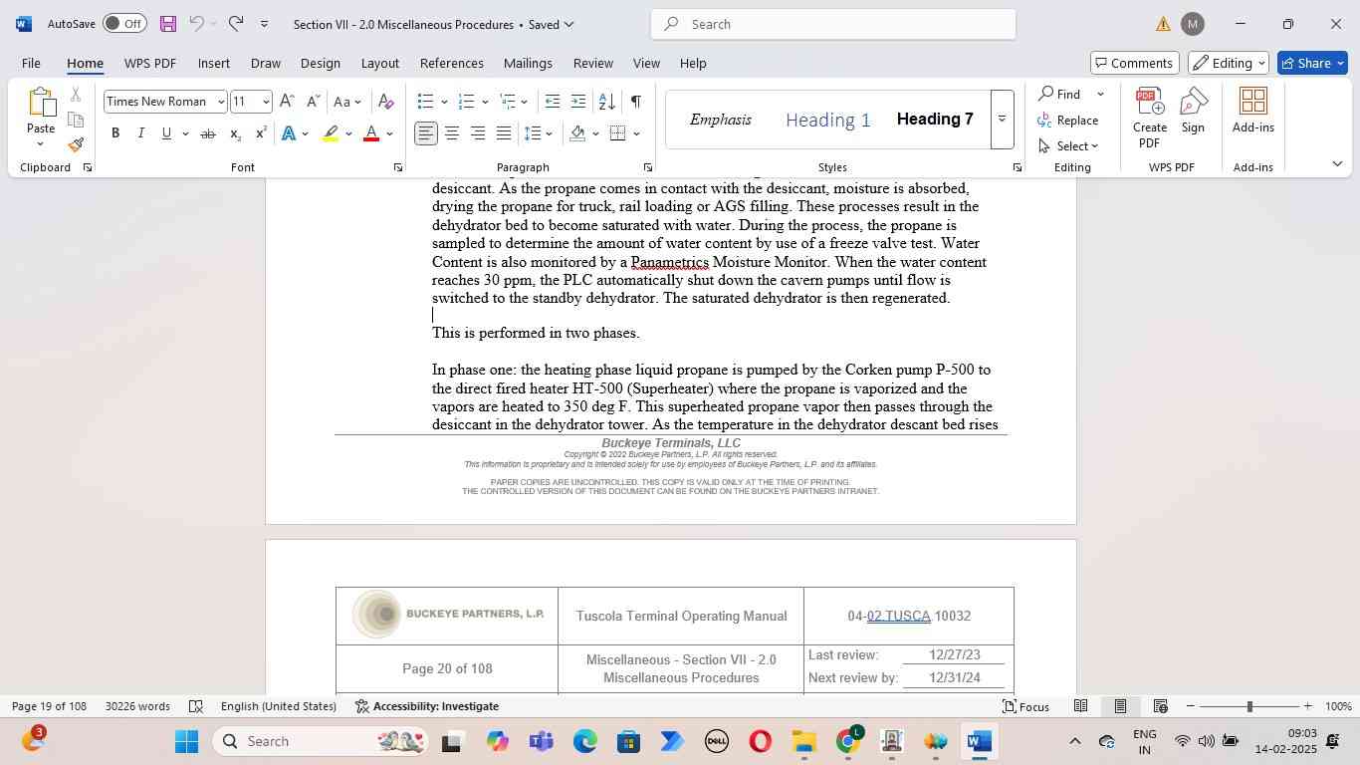
Task: Open Create PDF tool
Action: (1149, 118)
